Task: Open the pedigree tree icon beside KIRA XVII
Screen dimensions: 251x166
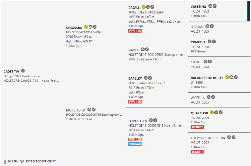Action: (208, 26)
